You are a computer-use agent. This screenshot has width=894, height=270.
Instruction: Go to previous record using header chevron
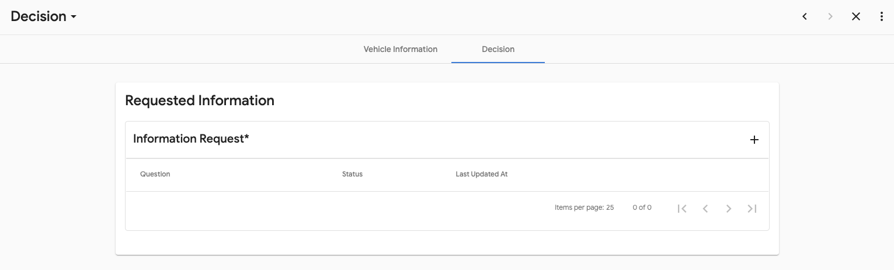805,17
